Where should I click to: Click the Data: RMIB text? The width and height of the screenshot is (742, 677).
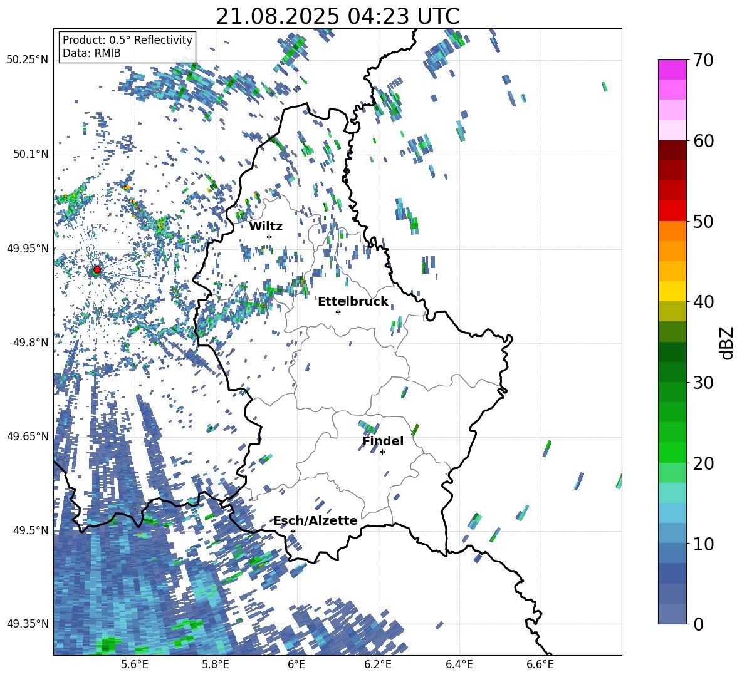click(91, 53)
